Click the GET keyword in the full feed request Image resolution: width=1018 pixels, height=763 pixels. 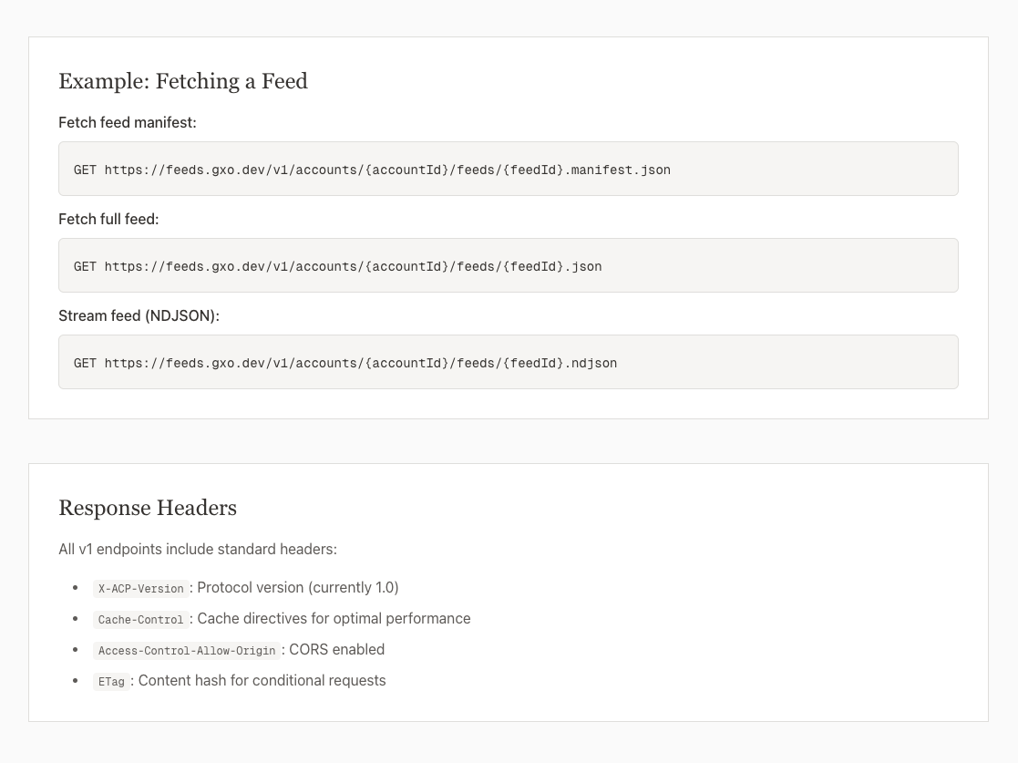coord(85,265)
